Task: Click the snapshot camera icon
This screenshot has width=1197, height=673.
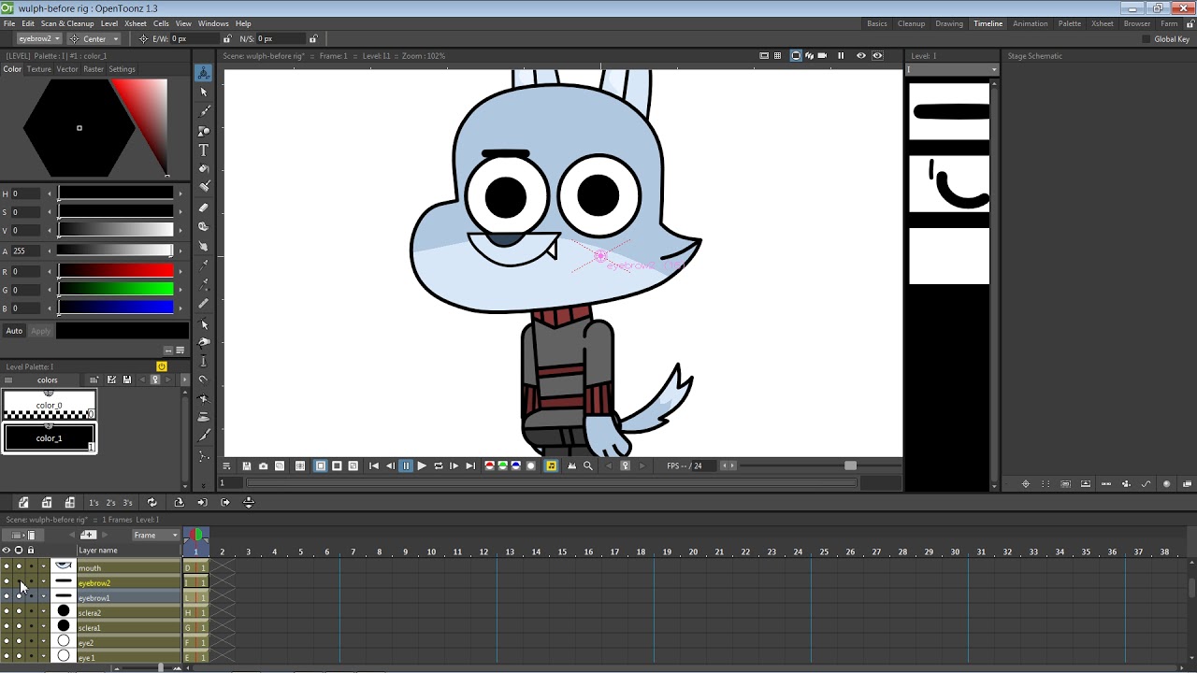Action: pos(263,465)
